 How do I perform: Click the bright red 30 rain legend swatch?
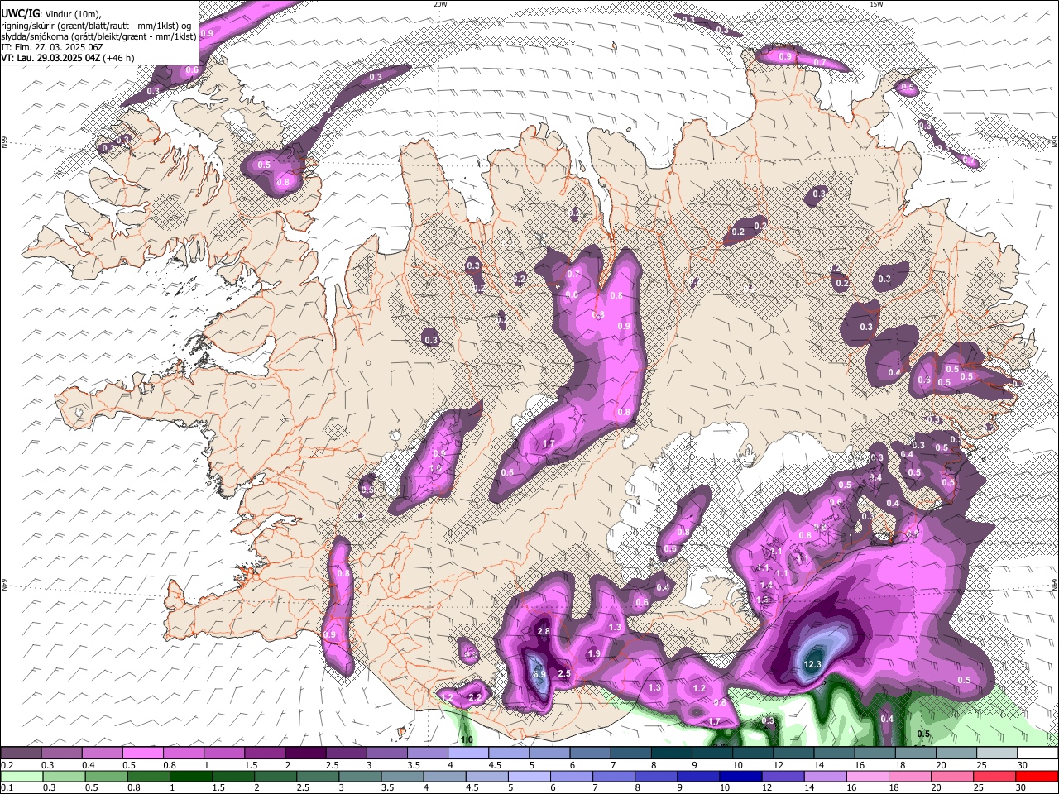(1037, 776)
